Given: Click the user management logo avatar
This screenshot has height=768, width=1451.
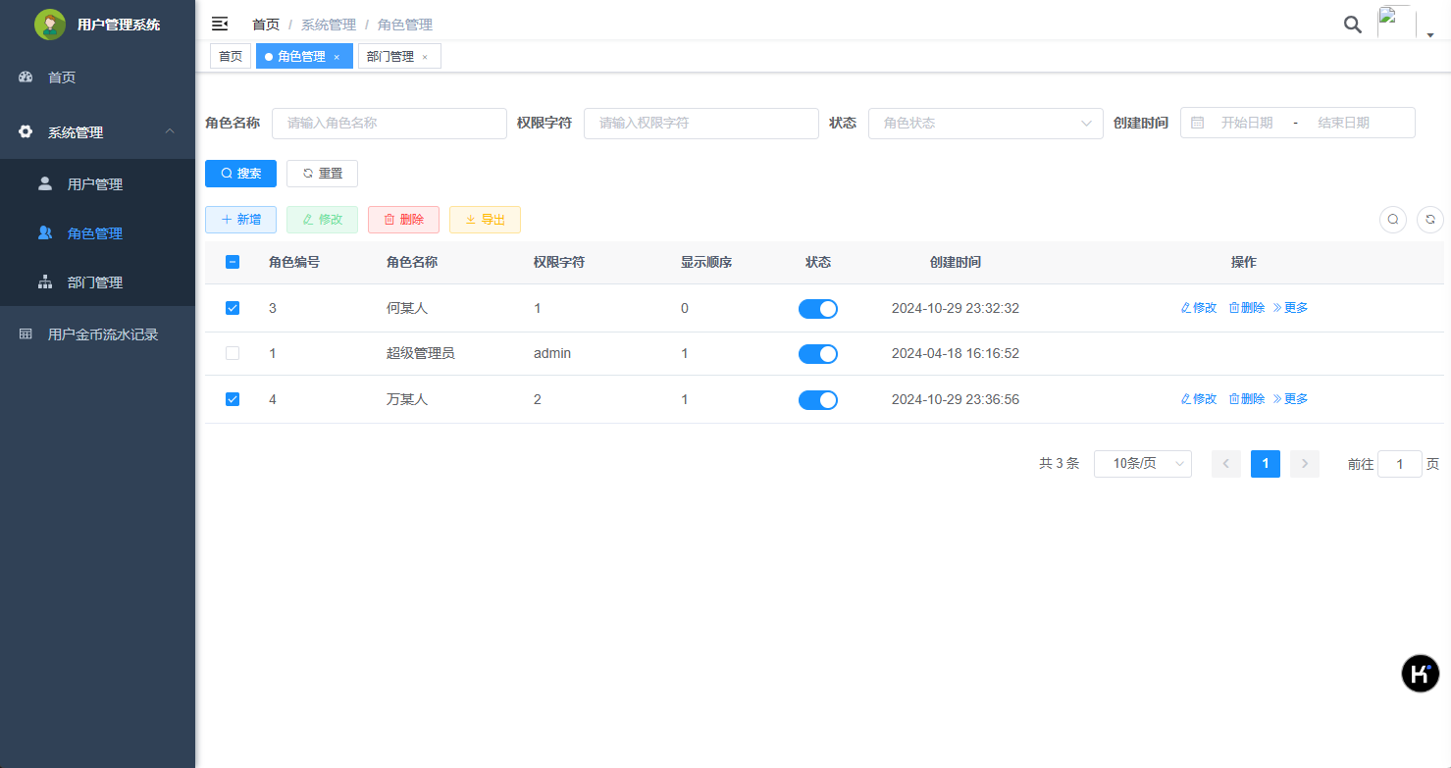Looking at the screenshot, I should pos(50,25).
